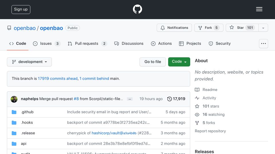This screenshot has height=154, width=275.
Task: Click the Report repository link
Action: 210,131
